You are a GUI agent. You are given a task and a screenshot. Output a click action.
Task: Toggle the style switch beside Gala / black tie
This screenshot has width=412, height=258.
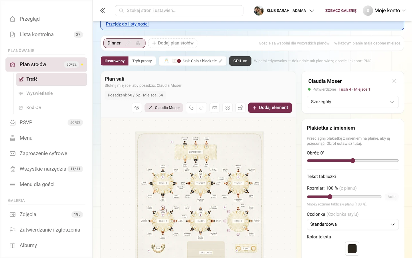177,61
